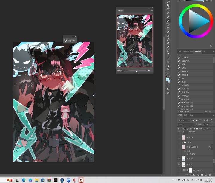Select the Eyedropper tool
Viewport: 215px width, 183px height.
click(168, 13)
